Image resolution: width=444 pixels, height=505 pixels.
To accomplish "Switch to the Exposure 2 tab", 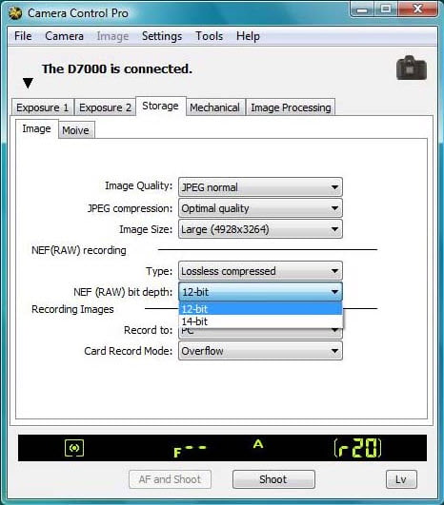I will (105, 107).
